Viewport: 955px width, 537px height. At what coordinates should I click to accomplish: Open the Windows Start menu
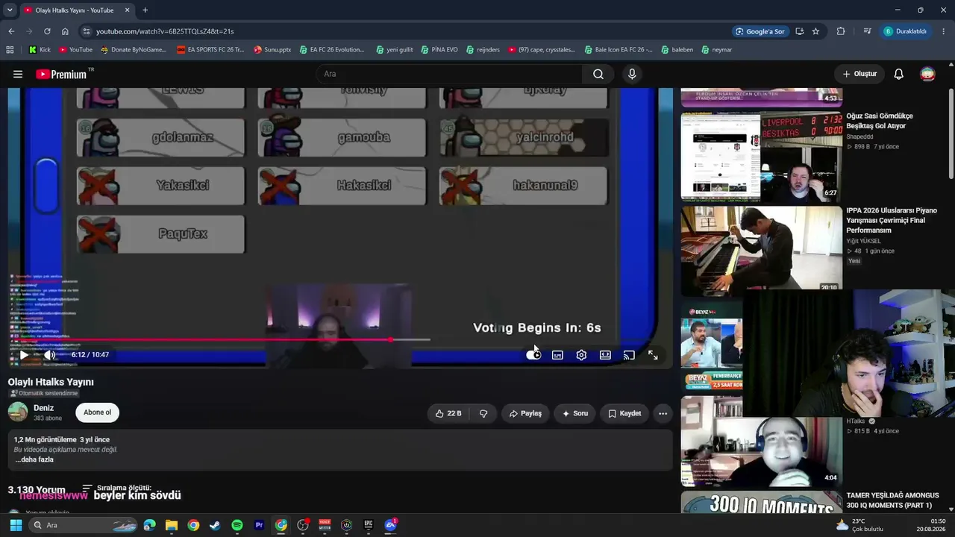[x=16, y=525]
